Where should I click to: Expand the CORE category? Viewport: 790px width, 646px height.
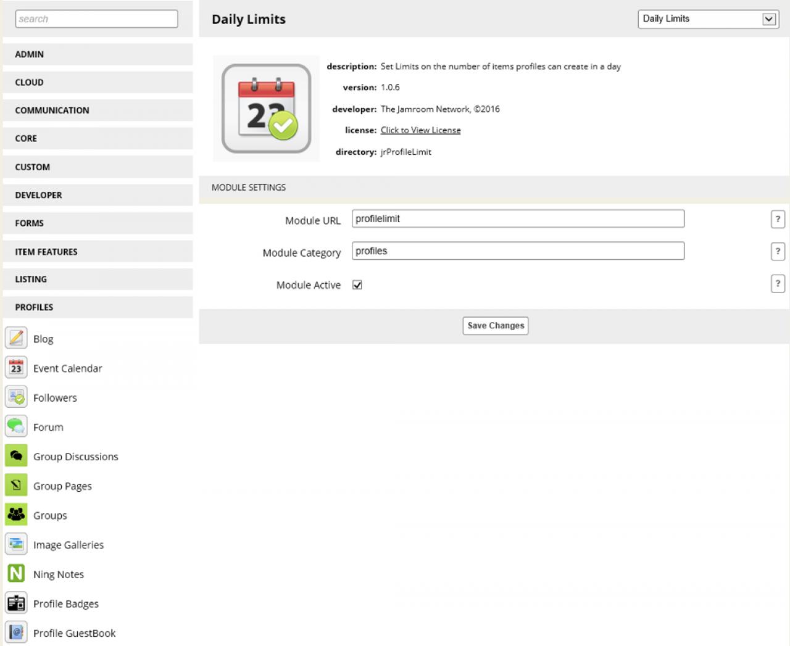tap(98, 138)
